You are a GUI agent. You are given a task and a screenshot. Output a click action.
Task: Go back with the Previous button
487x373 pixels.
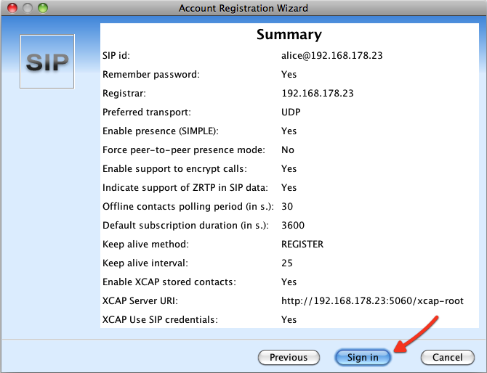pyautogui.click(x=288, y=357)
